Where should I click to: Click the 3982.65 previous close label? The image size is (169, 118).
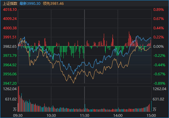[10, 47]
